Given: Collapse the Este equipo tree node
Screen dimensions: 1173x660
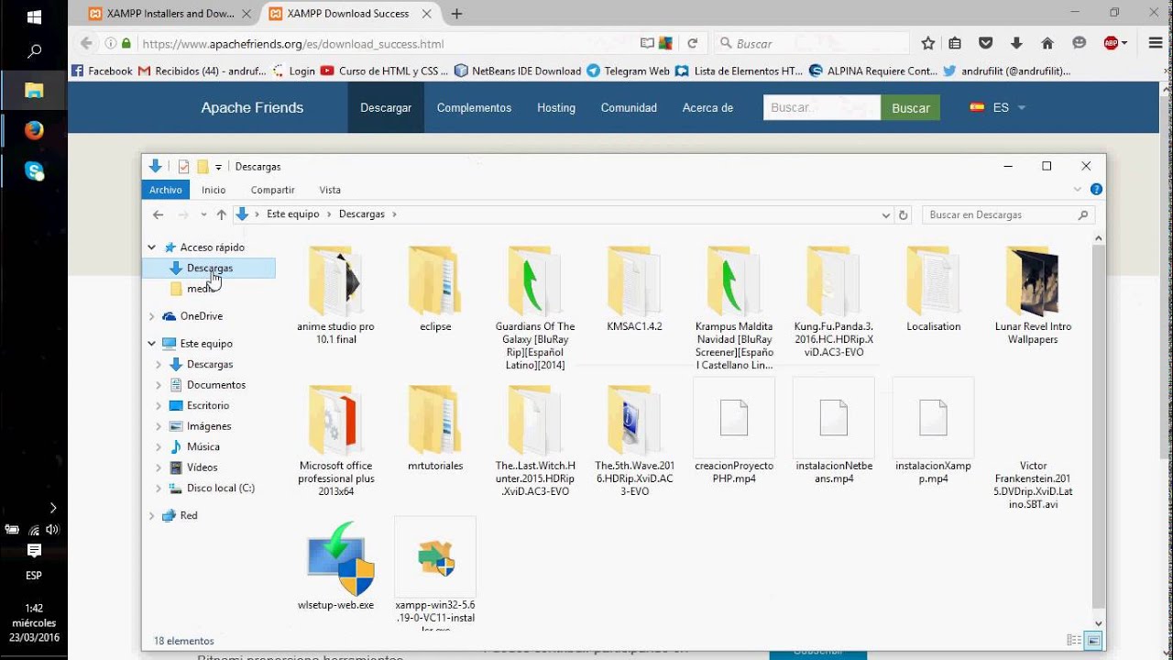Looking at the screenshot, I should coord(152,344).
